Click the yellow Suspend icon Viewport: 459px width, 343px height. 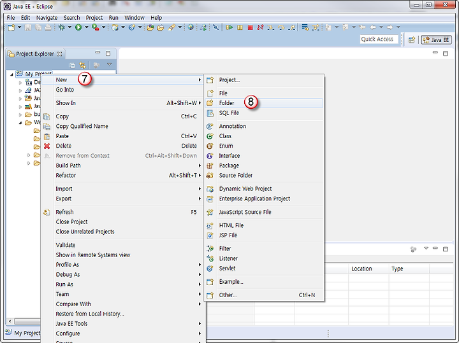(240, 27)
